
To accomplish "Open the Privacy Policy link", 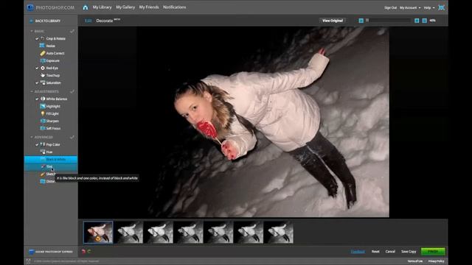I will pyautogui.click(x=436, y=261).
